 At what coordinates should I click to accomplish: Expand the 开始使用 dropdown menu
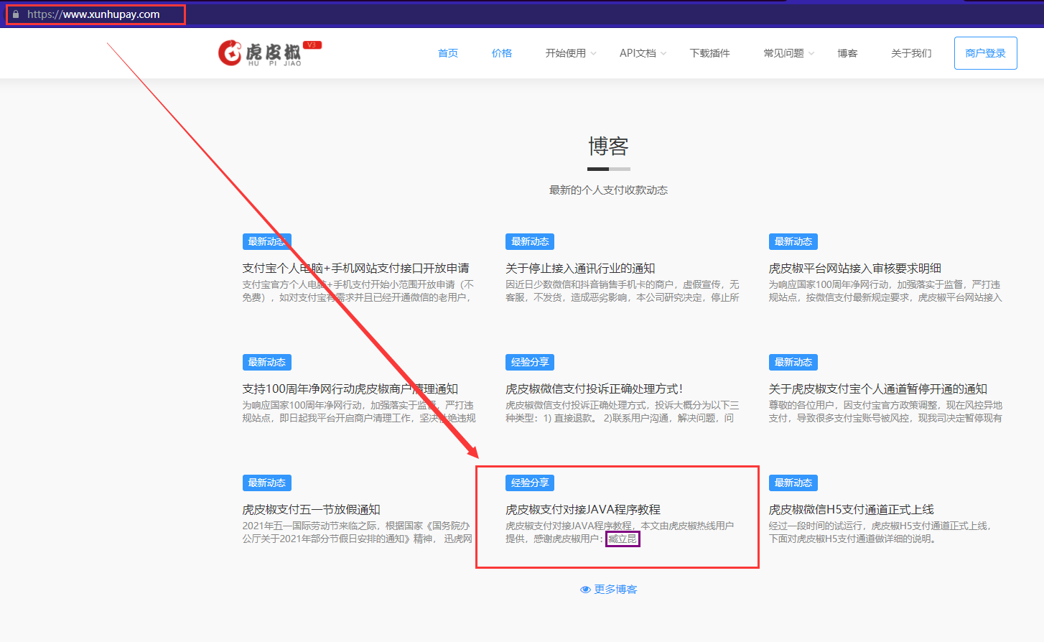[570, 53]
